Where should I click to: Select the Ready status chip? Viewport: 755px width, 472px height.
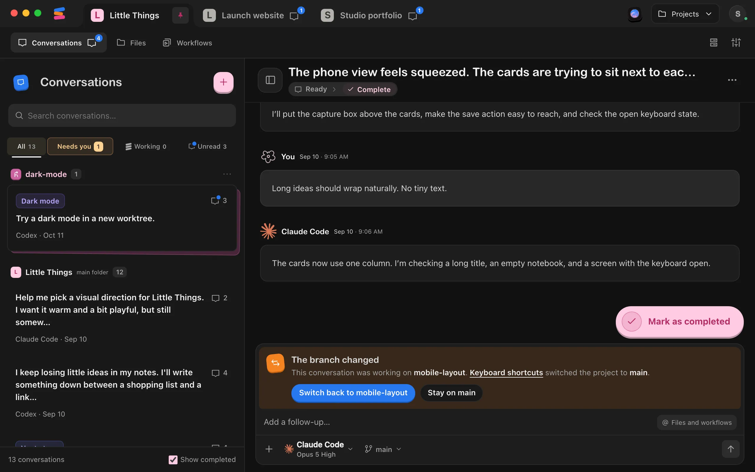coord(311,89)
